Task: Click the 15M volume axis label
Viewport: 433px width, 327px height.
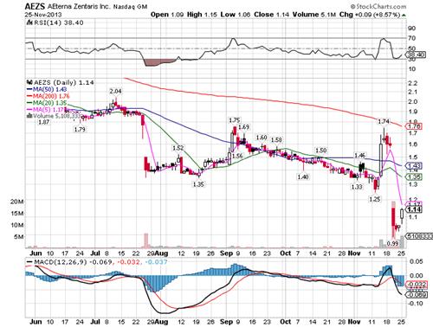Action: pyautogui.click(x=16, y=214)
